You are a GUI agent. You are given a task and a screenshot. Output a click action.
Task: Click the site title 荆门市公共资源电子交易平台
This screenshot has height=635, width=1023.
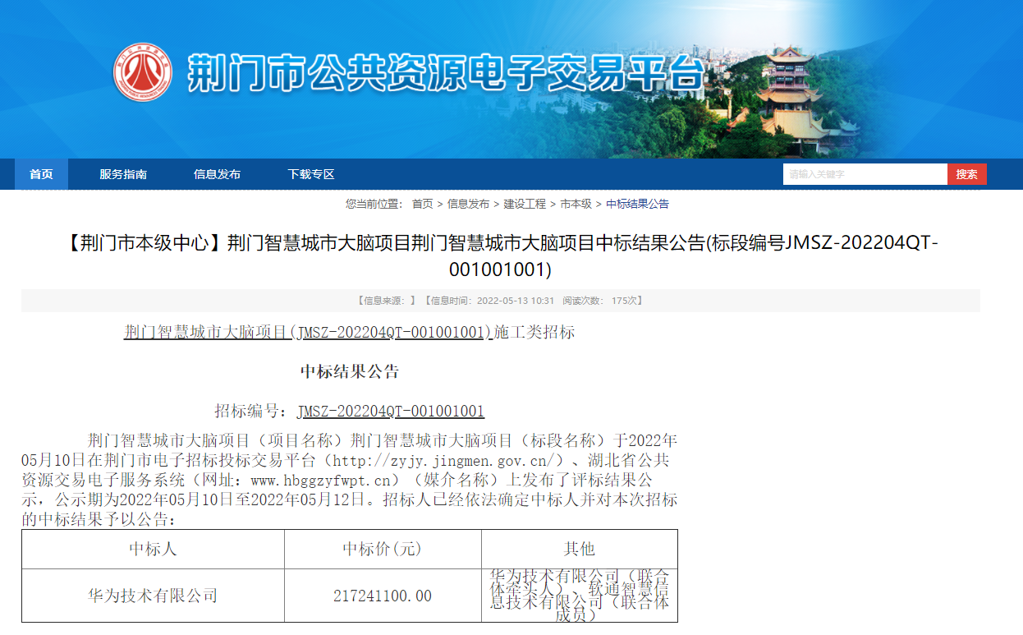coord(446,73)
